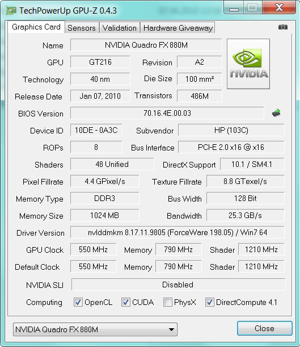This screenshot has width=300, height=347.
Task: Click the Memory Size field 1024 MB
Action: pyautogui.click(x=105, y=215)
